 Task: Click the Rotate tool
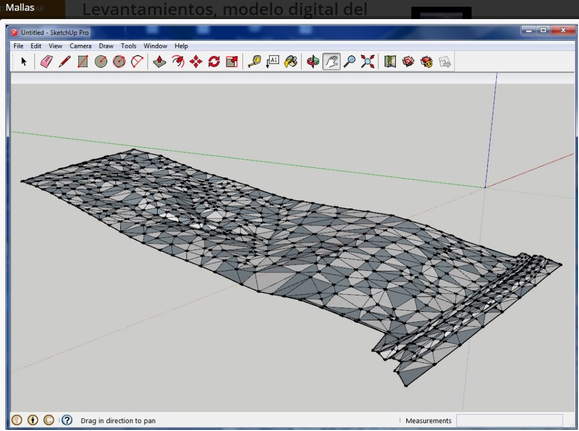click(214, 62)
